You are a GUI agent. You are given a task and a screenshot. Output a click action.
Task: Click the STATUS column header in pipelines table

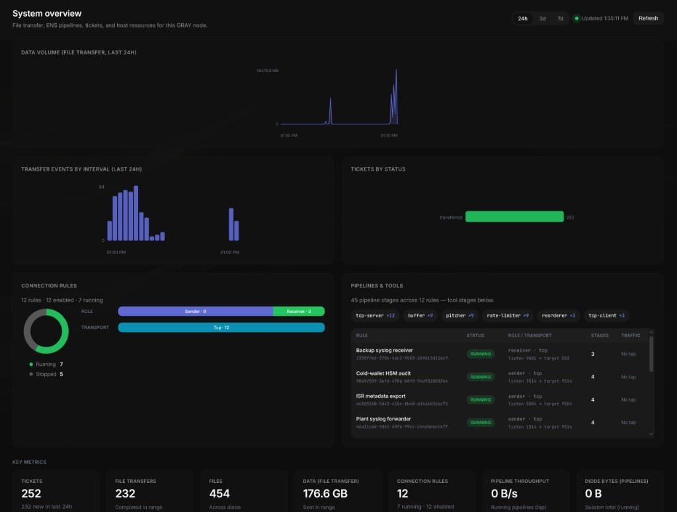tap(475, 335)
